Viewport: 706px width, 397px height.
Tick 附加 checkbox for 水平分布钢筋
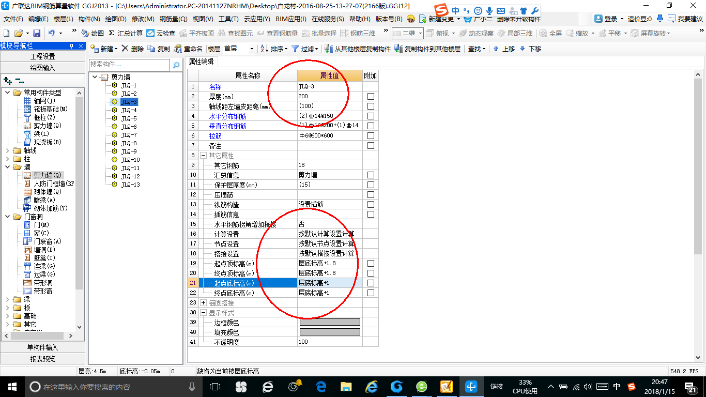point(371,116)
